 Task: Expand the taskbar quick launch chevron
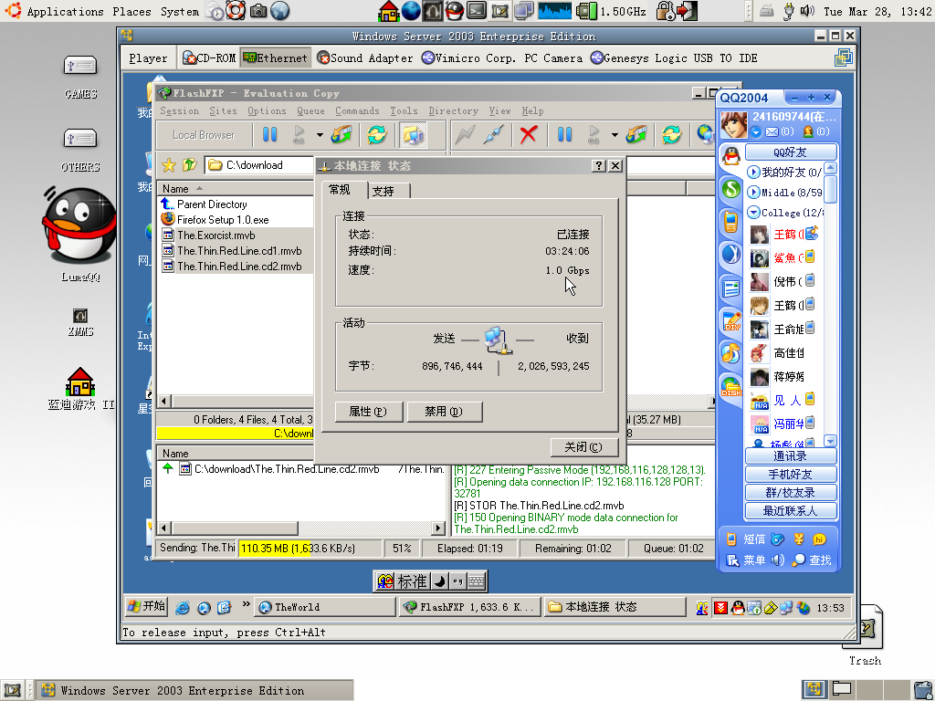point(246,604)
